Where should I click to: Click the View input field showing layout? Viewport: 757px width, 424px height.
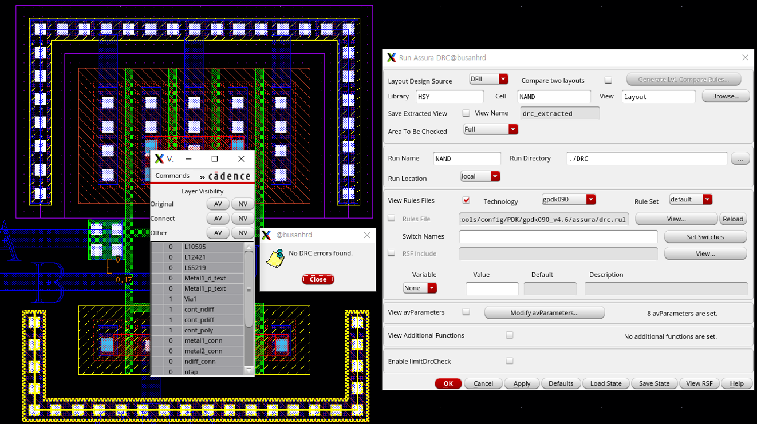coord(659,97)
